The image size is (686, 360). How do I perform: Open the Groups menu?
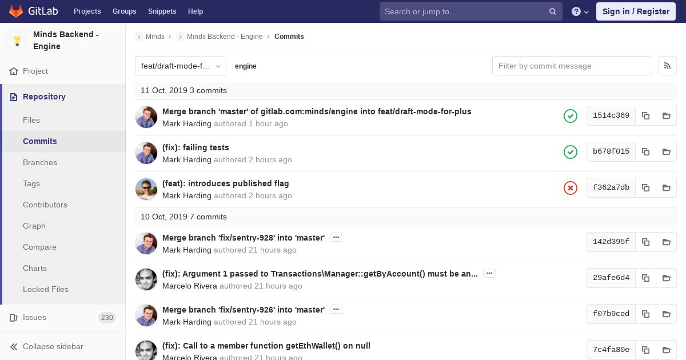pos(124,11)
